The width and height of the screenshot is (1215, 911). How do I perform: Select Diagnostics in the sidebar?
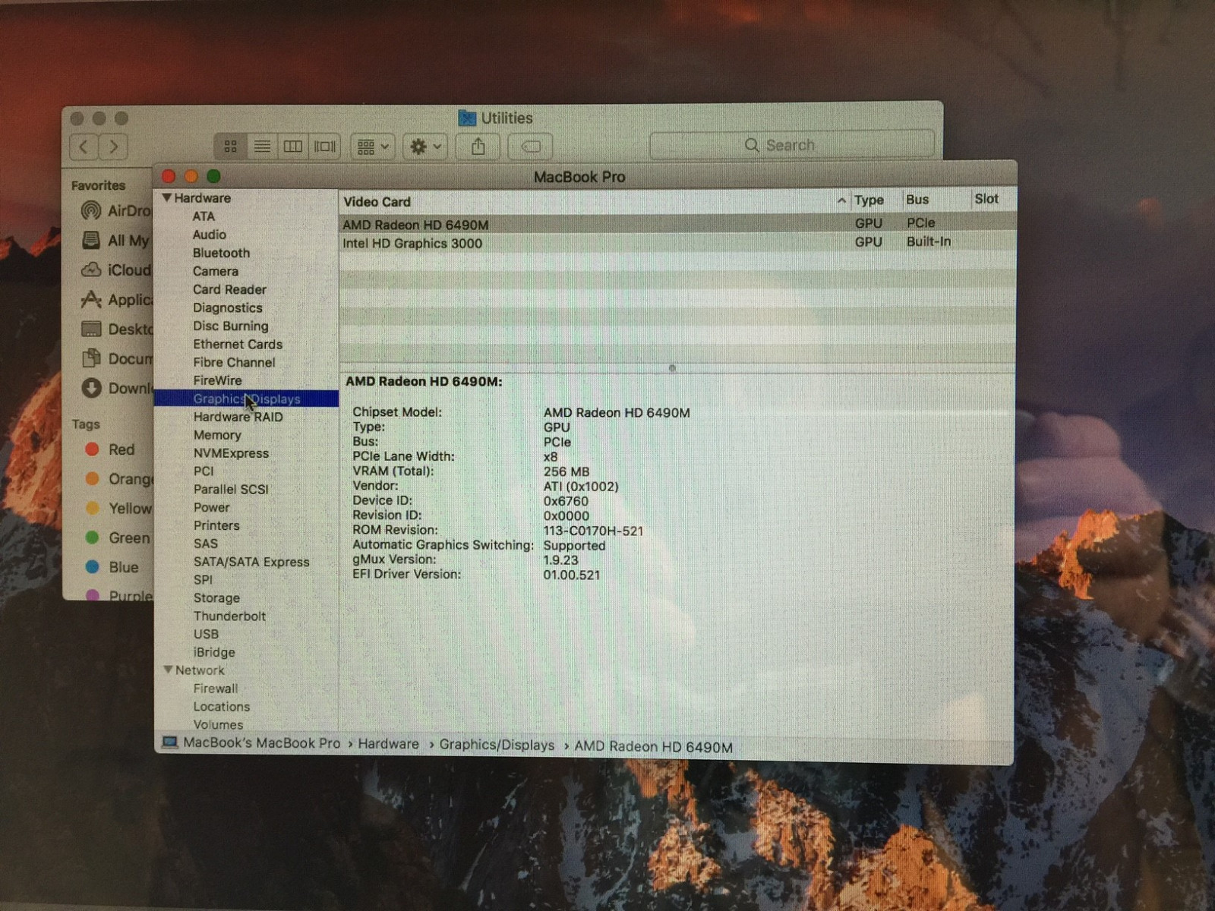[228, 307]
